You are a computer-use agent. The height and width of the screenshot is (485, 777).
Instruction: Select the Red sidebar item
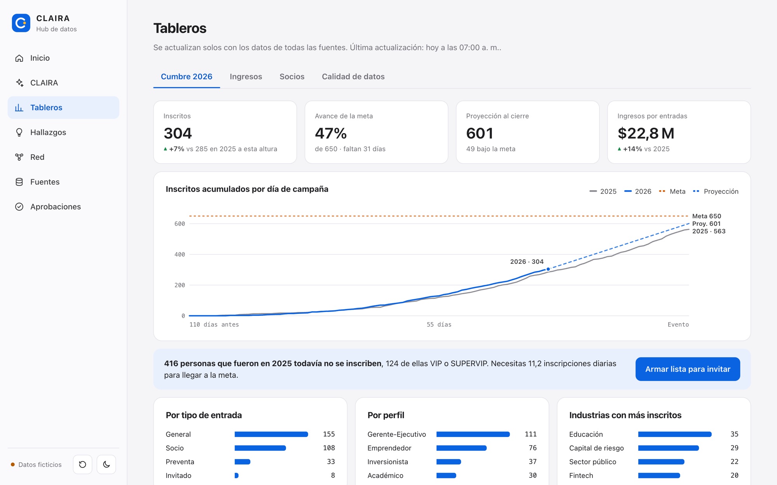click(x=63, y=157)
